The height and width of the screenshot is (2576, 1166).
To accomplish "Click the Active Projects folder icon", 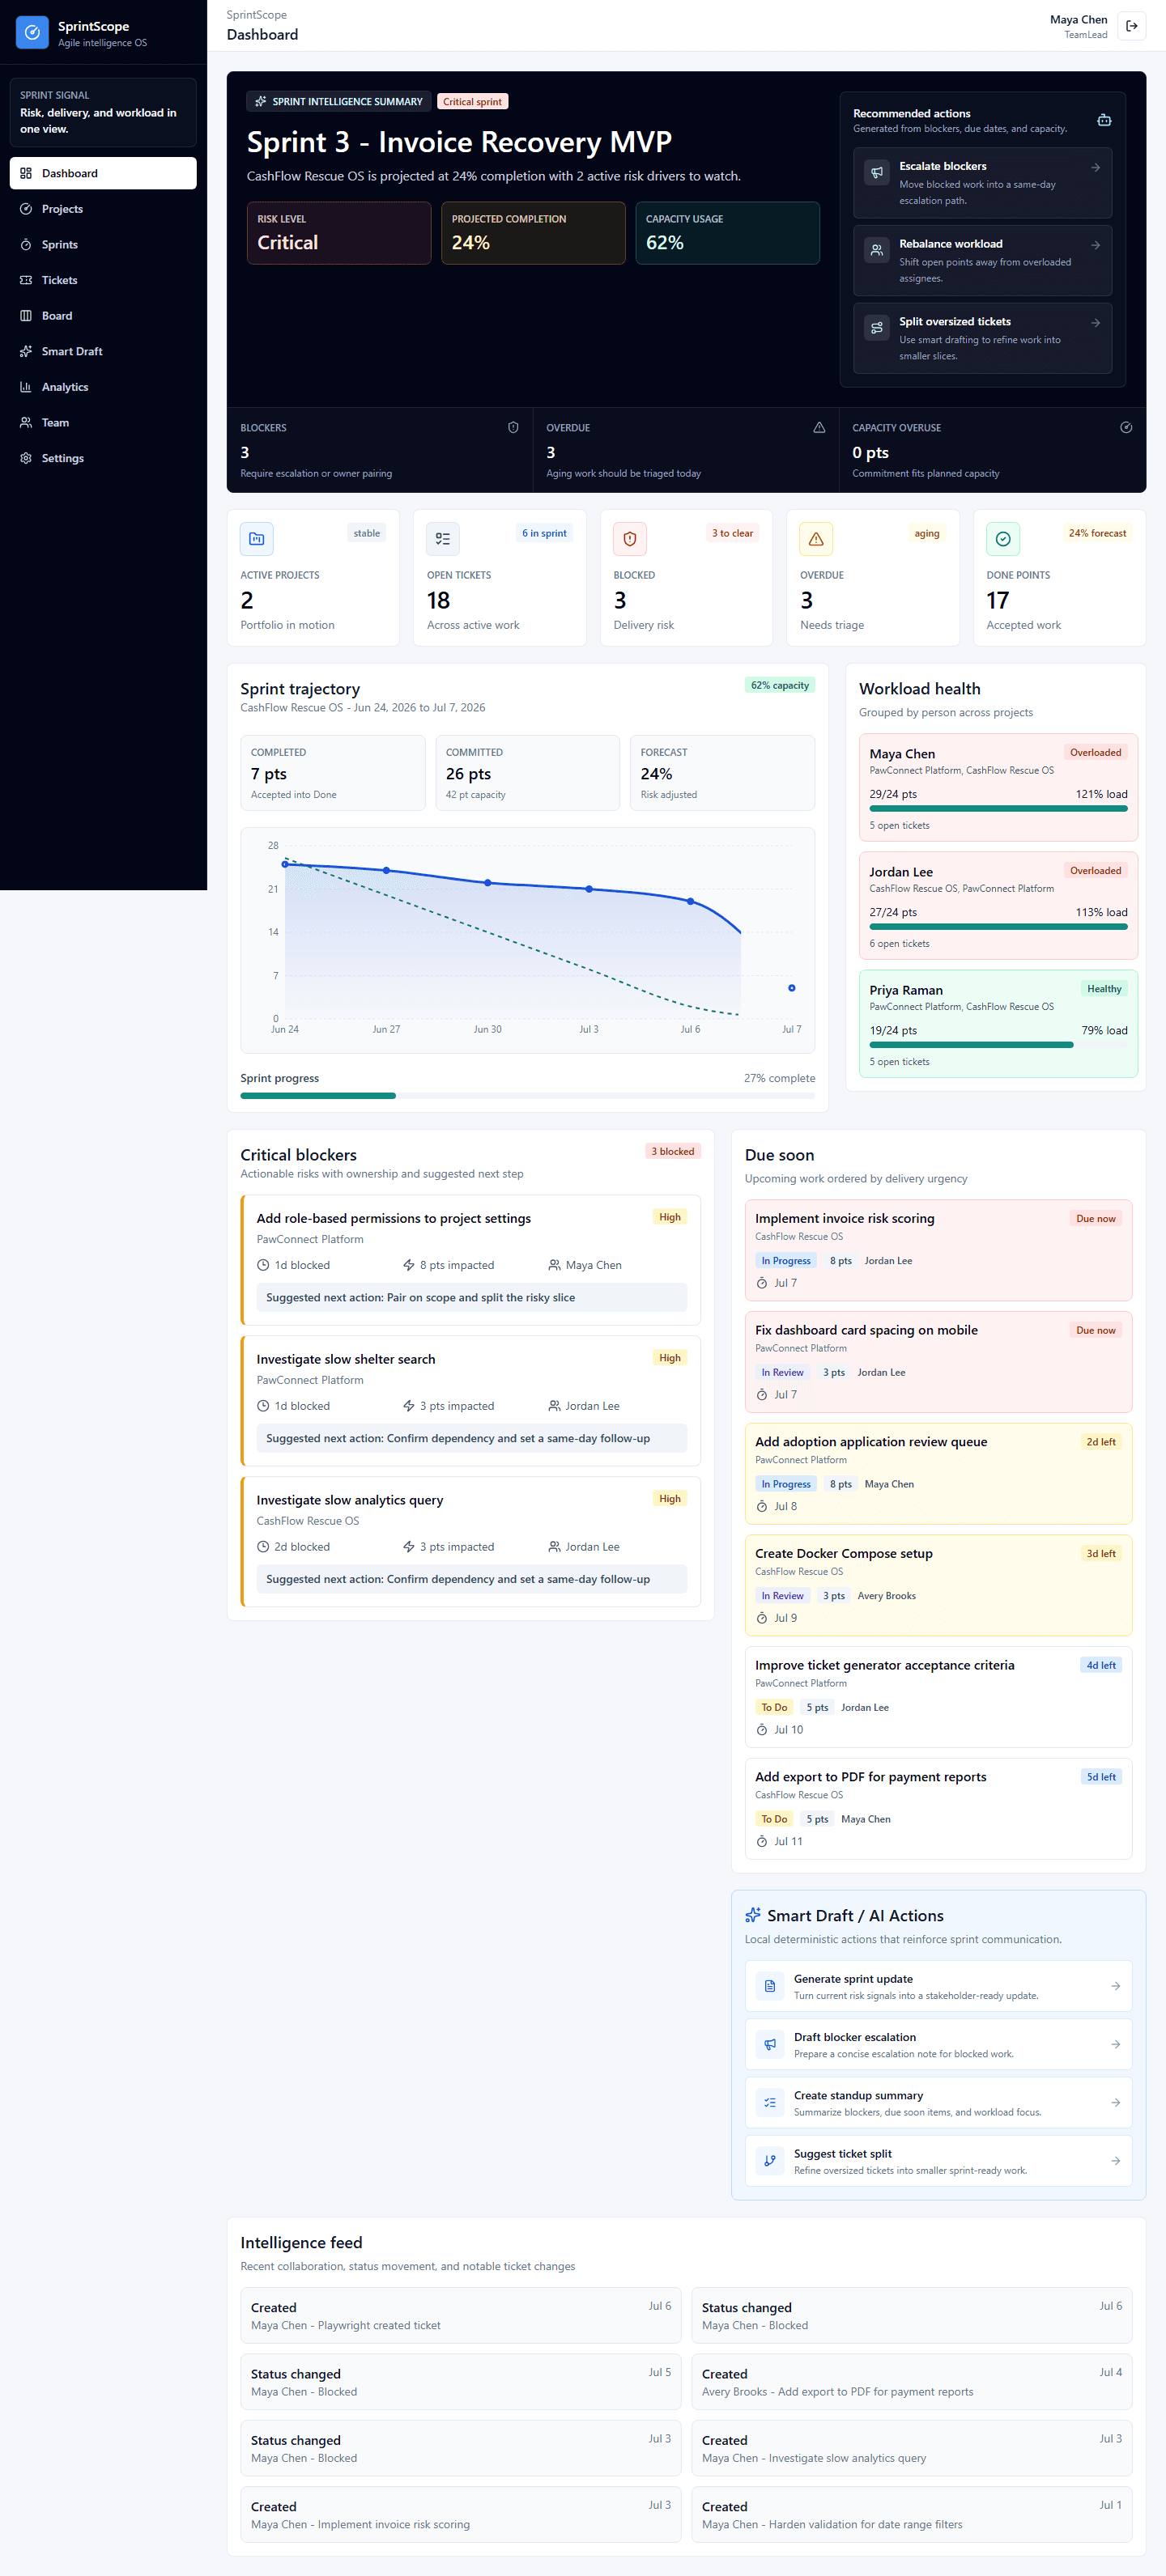I will coord(256,539).
